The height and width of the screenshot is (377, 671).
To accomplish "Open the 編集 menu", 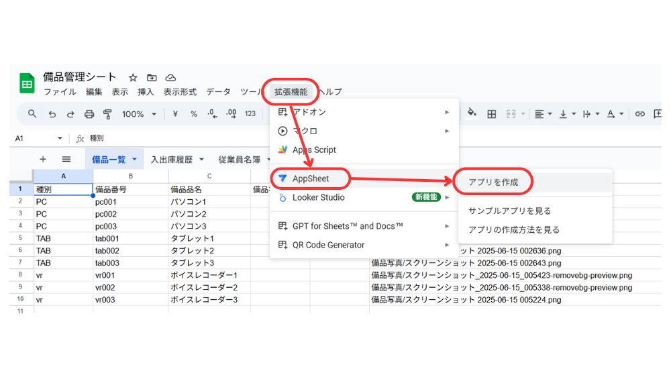I will pos(94,92).
